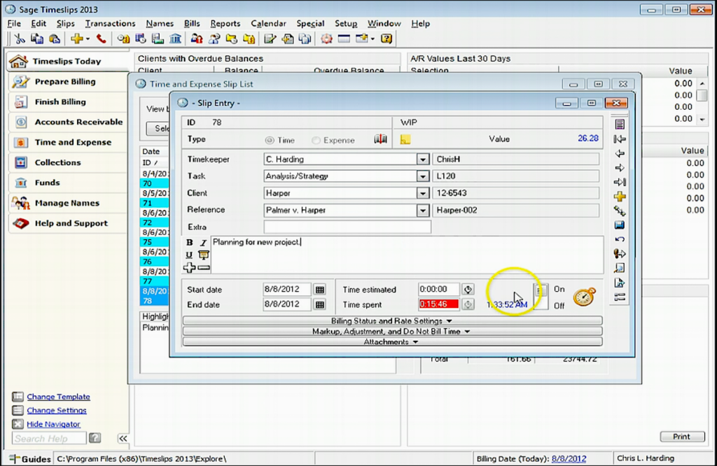Click the red lifebuoy support toolbar icon
717x466 pixels.
coord(326,39)
